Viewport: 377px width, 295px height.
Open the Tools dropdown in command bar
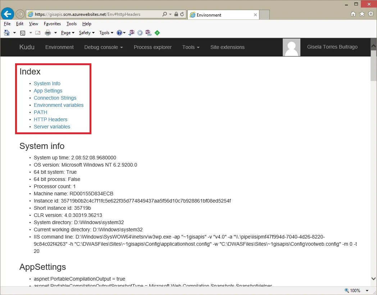(106, 33)
